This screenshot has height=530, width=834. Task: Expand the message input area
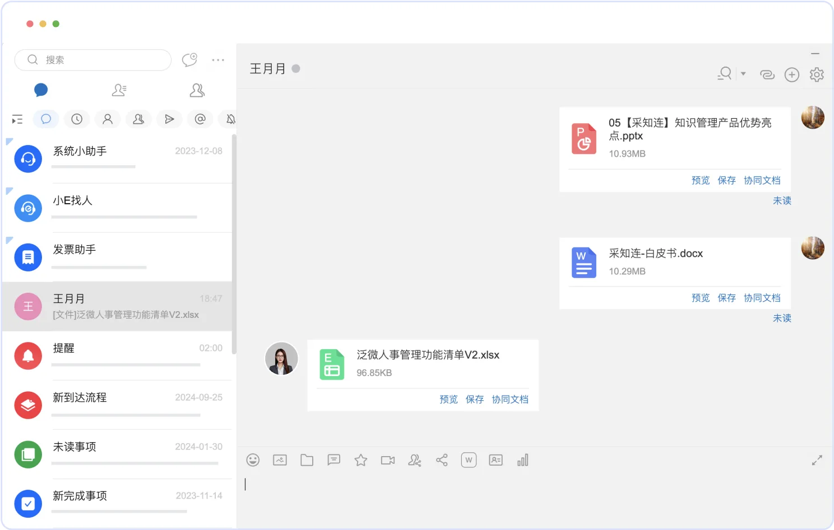[x=817, y=460]
